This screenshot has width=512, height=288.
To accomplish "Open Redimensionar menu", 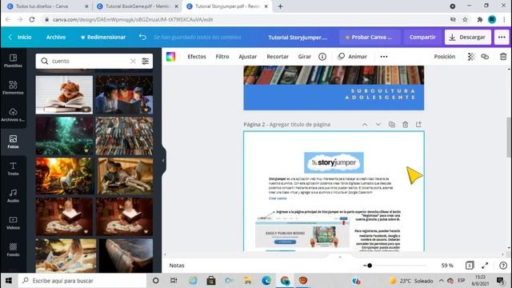I will pyautogui.click(x=103, y=38).
